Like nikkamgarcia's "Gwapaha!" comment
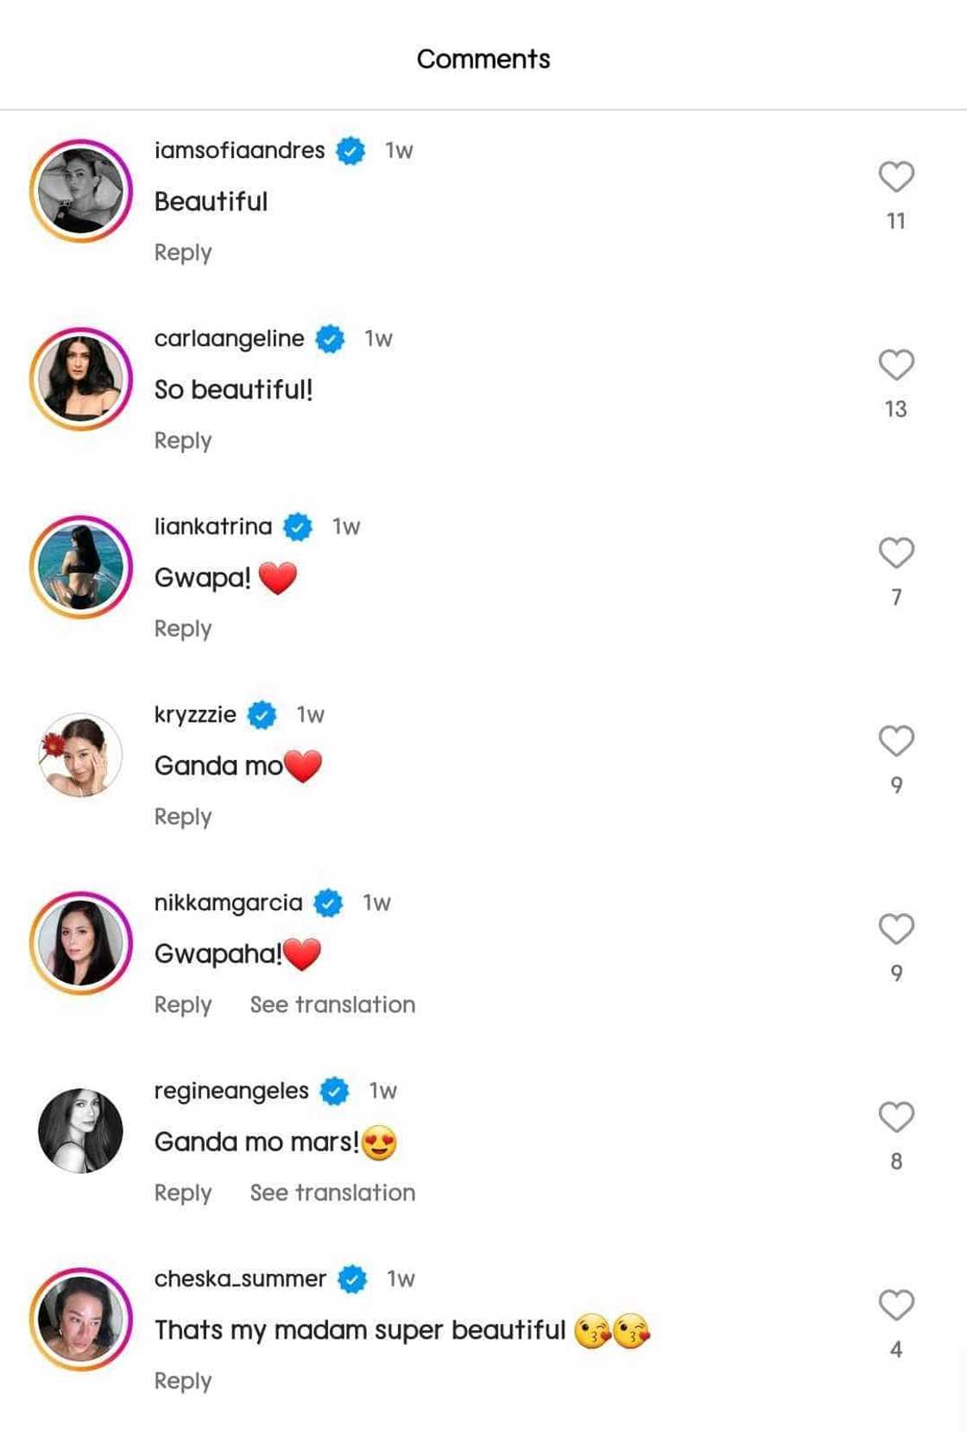 click(896, 929)
